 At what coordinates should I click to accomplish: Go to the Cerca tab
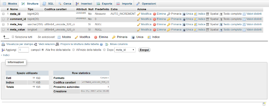click(x=65, y=3)
